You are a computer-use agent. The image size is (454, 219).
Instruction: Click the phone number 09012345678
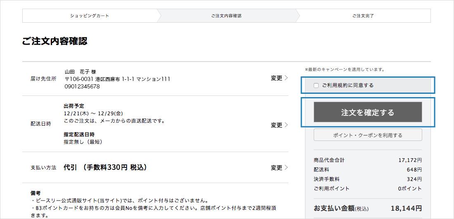[x=82, y=86]
